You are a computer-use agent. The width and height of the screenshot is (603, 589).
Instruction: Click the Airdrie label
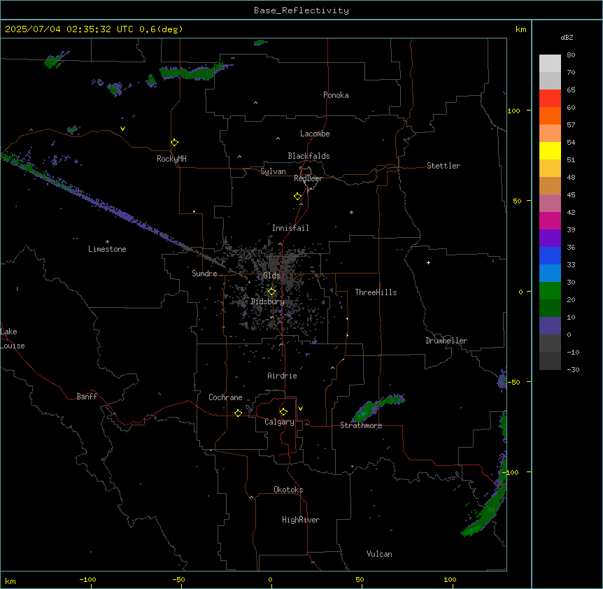(282, 376)
